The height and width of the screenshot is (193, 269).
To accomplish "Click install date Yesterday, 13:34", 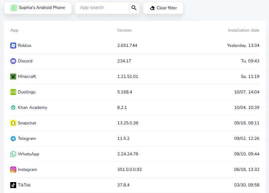I will [x=243, y=46].
